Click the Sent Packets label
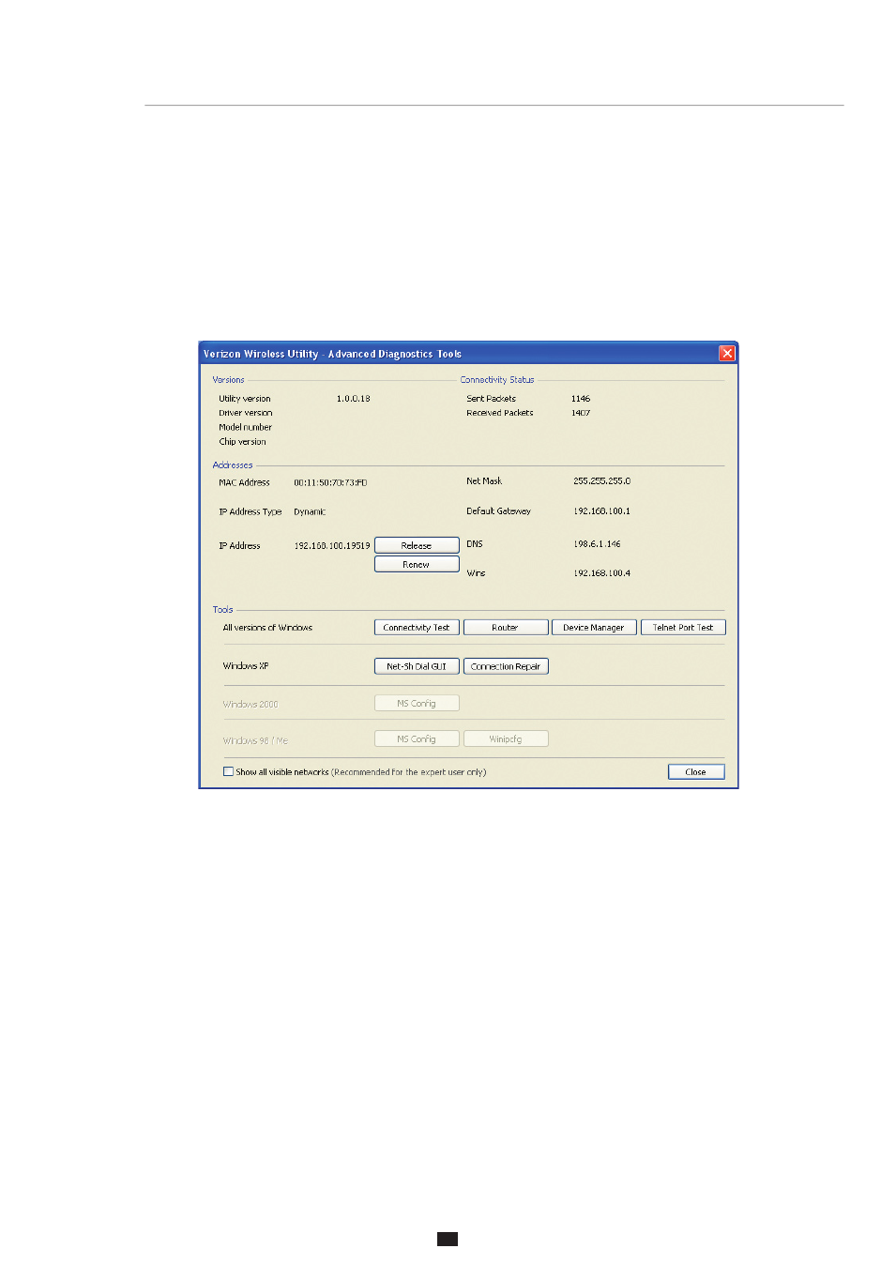896x1279 pixels. point(492,399)
